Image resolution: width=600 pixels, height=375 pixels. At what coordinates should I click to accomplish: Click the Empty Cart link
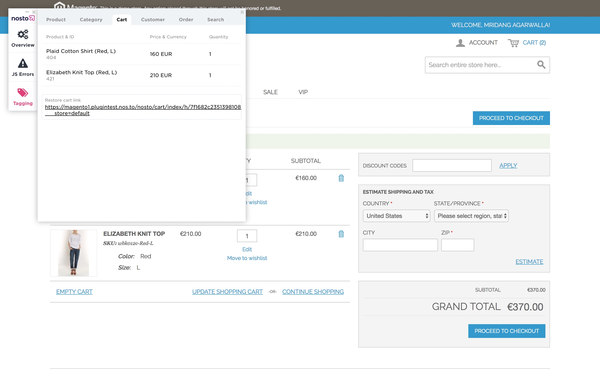pos(74,292)
